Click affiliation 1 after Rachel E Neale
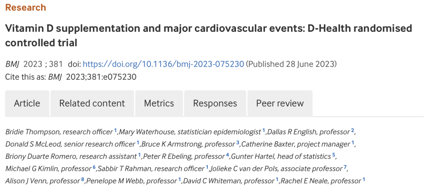The image size is (429, 190). coord(363,179)
